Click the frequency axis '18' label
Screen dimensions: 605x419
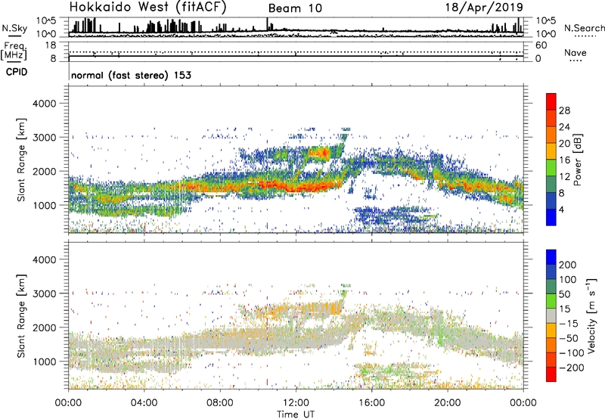tap(51, 45)
